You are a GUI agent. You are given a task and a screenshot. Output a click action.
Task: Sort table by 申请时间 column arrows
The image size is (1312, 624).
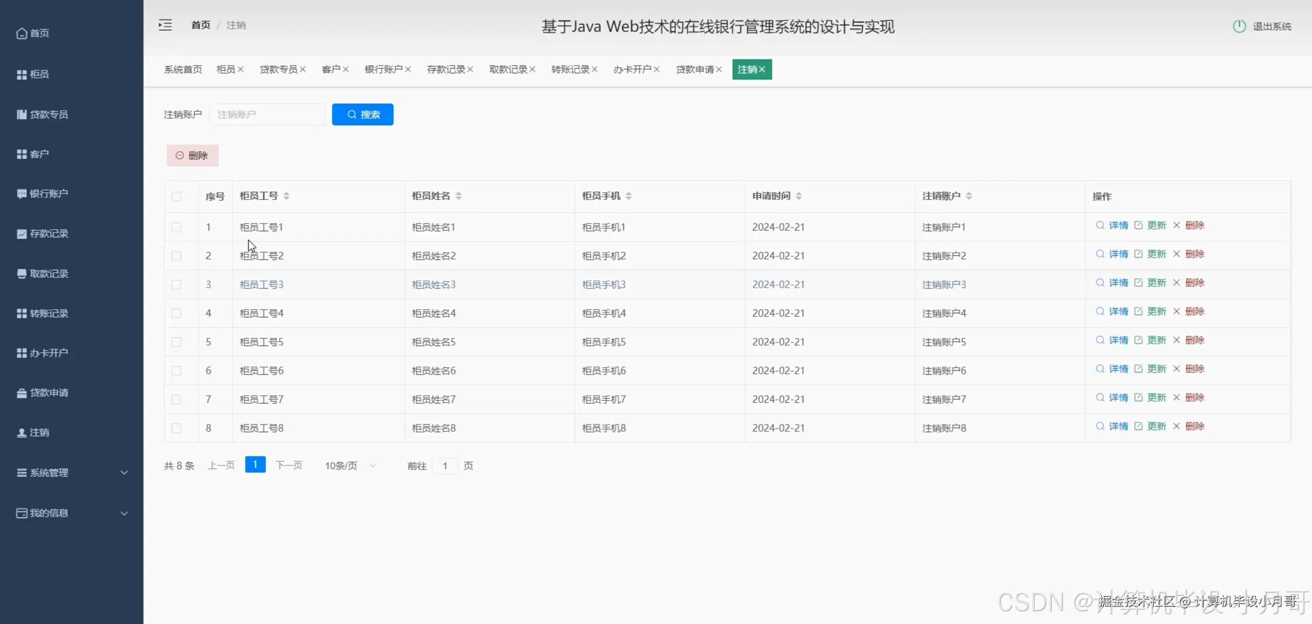[x=798, y=196]
